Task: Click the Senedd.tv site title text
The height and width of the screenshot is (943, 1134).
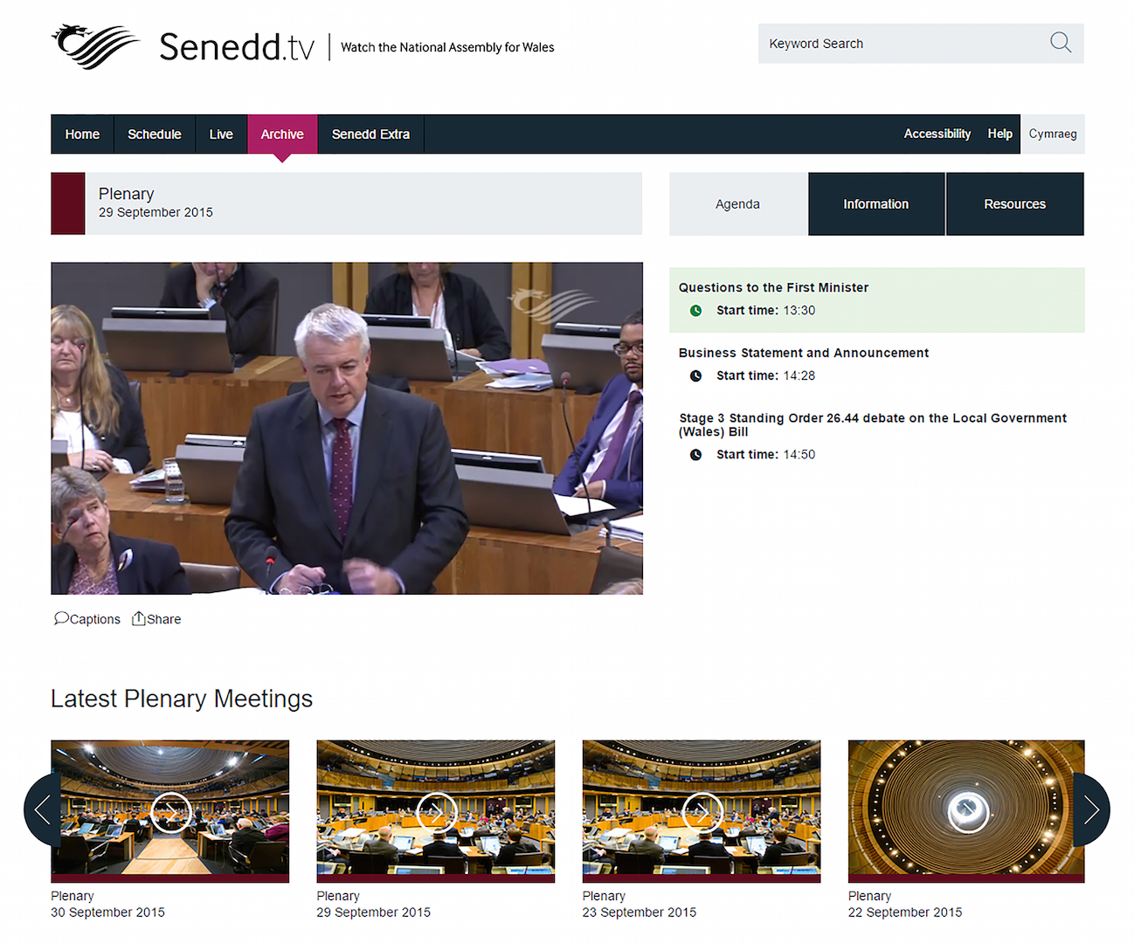Action: coord(237,46)
